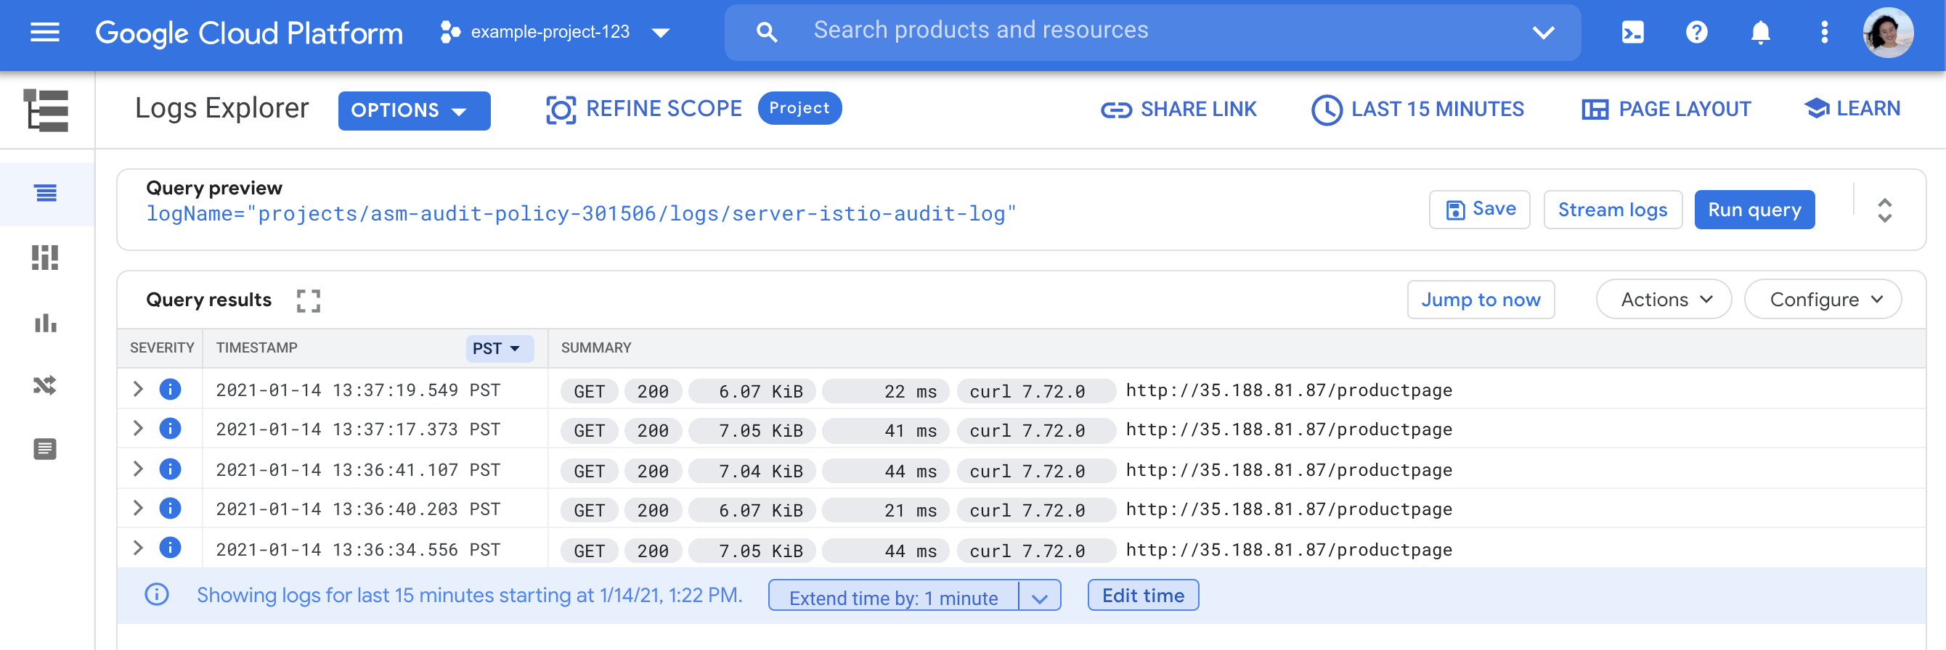
Task: Expand the 13:37:19.549 log entry
Action: [x=137, y=390]
